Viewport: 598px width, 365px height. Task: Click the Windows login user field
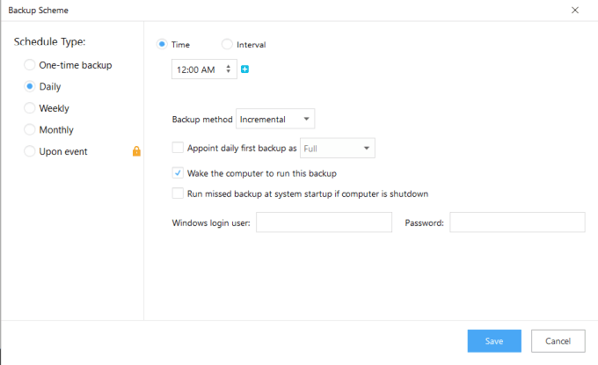pyautogui.click(x=324, y=223)
